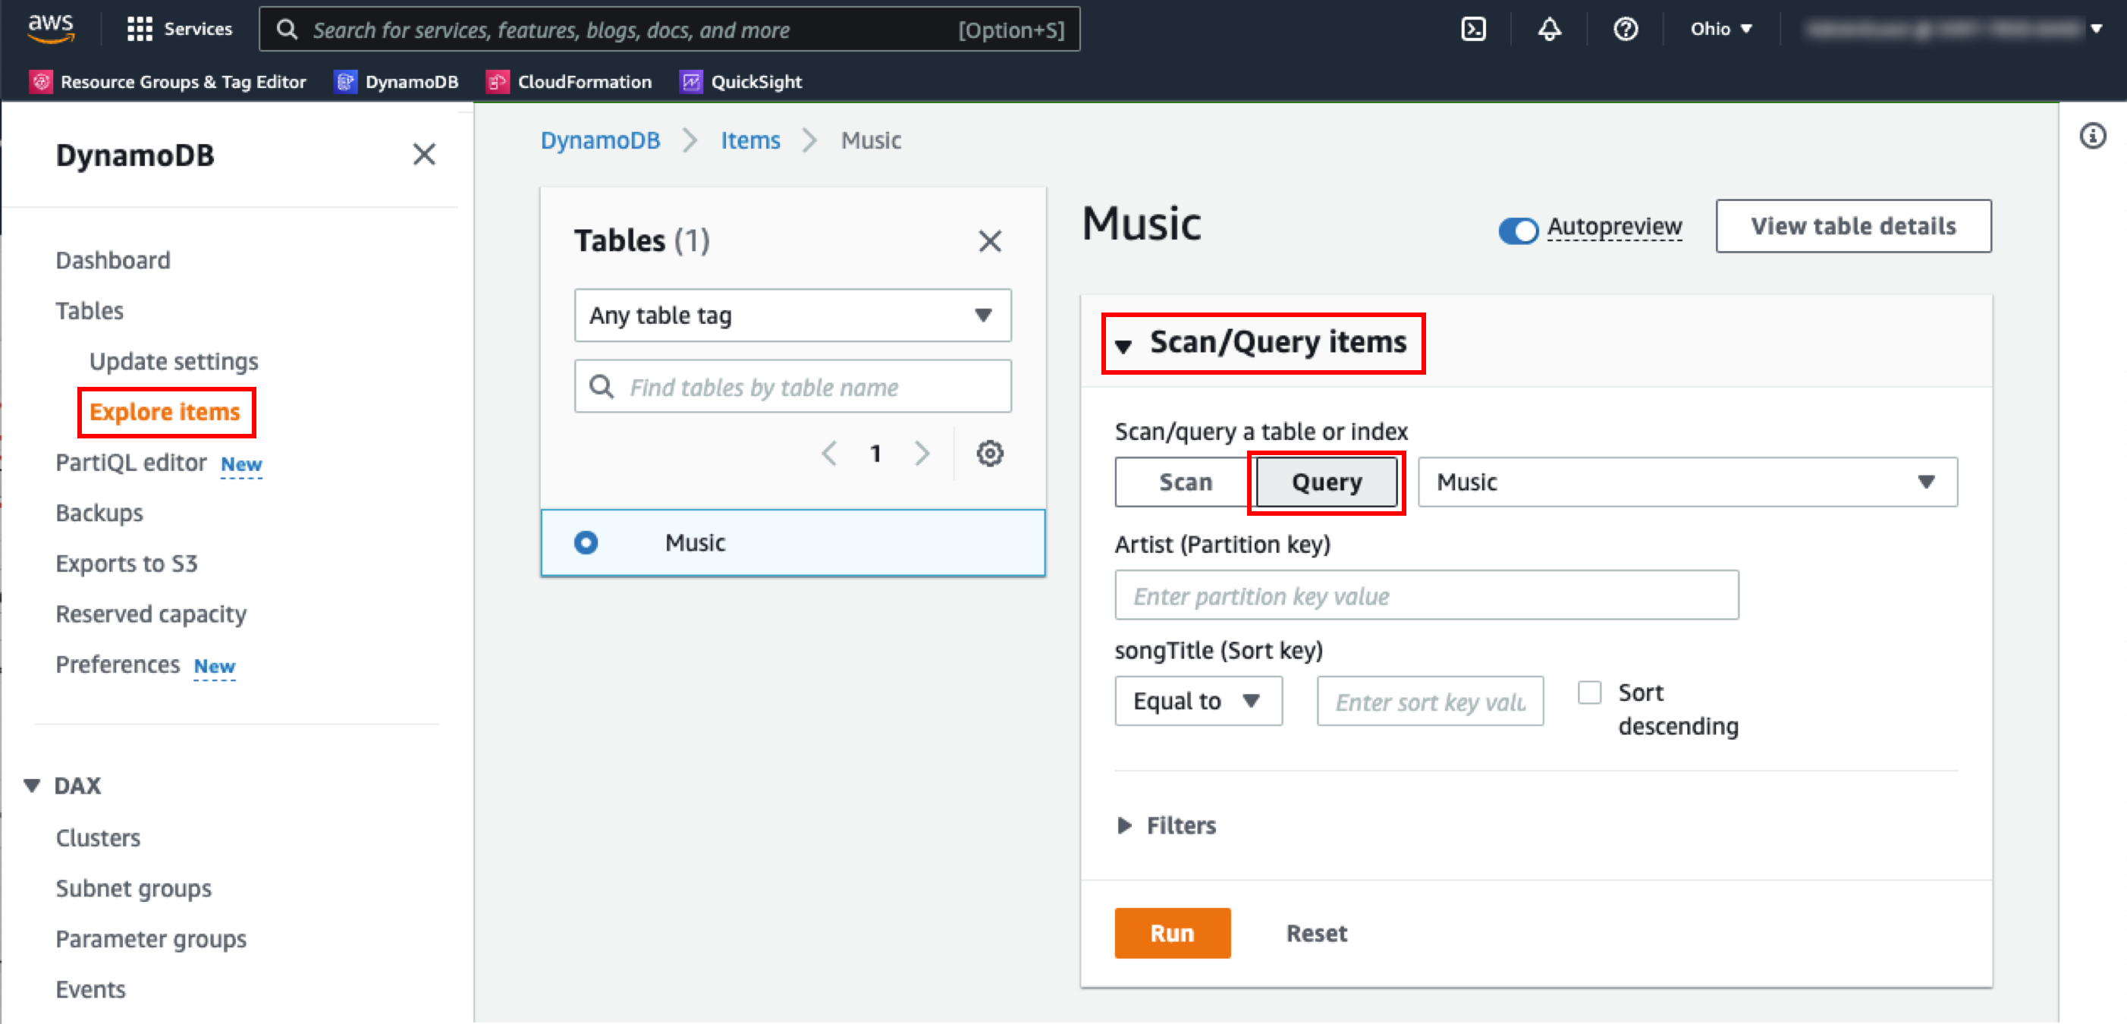Enable Sort descending checkbox

tap(1588, 692)
